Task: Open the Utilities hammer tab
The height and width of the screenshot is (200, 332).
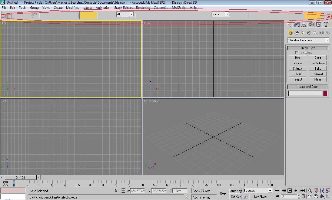Action: pos(326,24)
